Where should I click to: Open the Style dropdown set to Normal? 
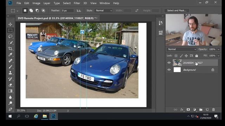[104, 10]
